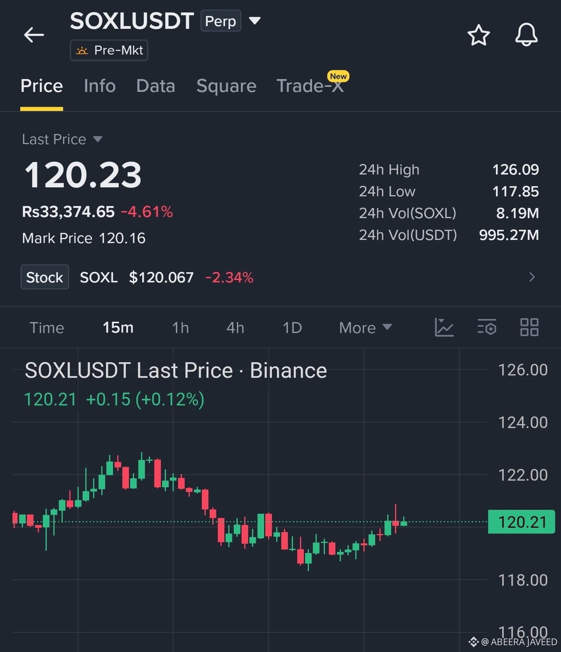Open the Last Price type dropdown
The image size is (561, 652).
(98, 139)
